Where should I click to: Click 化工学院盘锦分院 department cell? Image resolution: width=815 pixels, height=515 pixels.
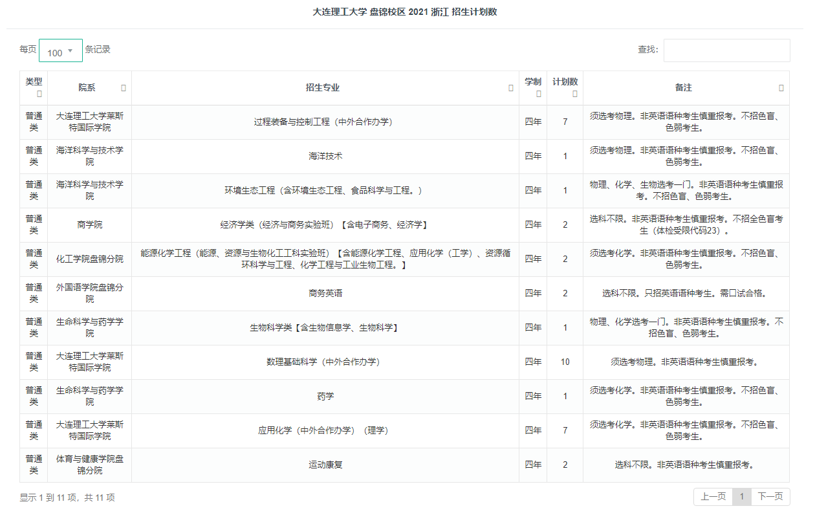point(89,259)
